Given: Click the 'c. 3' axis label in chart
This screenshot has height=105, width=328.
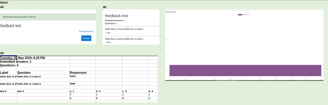Looking at the screenshot, I should pos(167,55).
